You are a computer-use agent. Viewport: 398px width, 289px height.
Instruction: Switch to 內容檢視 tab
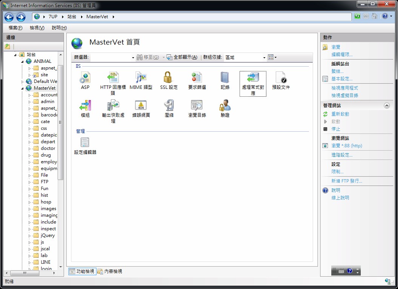point(110,271)
